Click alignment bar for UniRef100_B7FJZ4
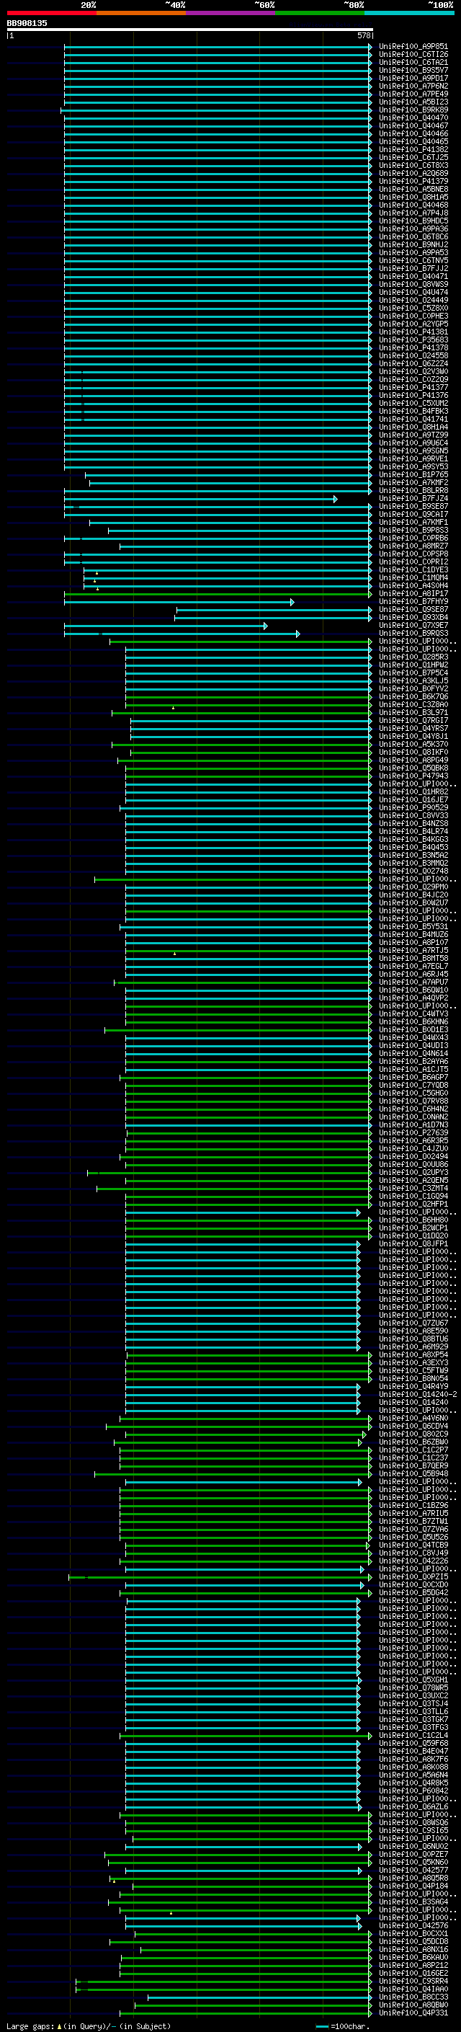 (x=200, y=499)
